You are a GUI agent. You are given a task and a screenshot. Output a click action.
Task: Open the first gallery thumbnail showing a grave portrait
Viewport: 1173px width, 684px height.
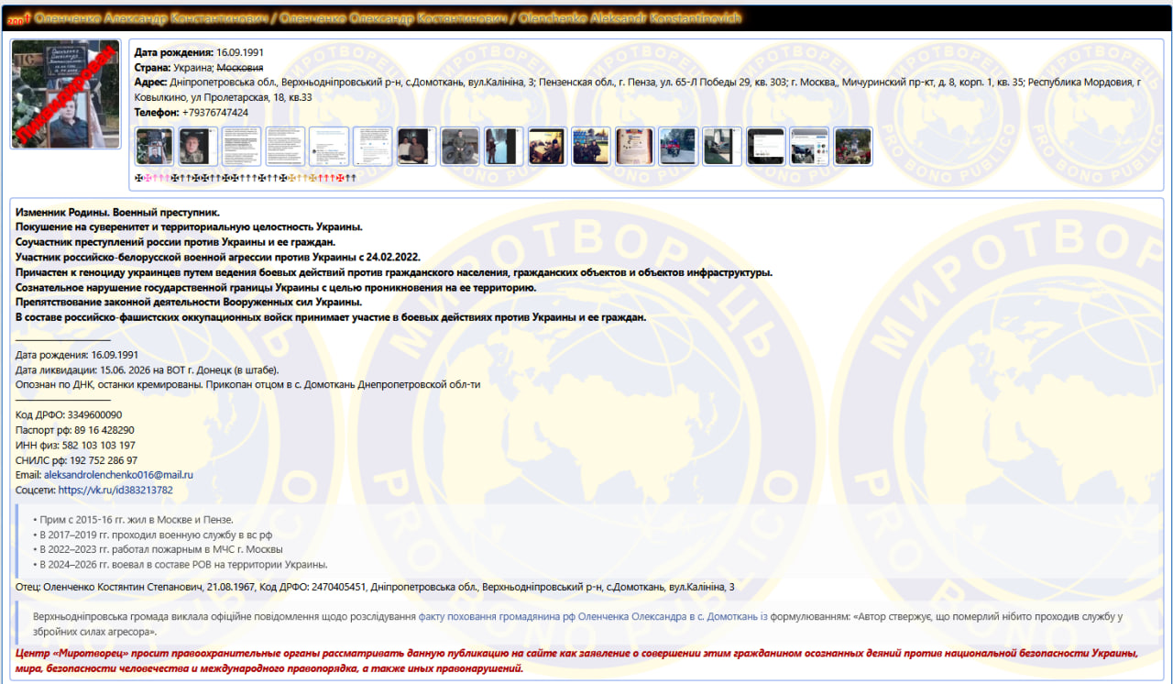(x=154, y=147)
